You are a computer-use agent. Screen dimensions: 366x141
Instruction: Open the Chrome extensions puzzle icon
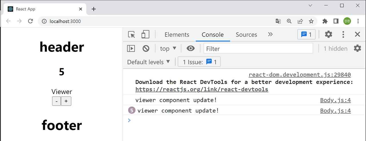pyautogui.click(x=325, y=21)
